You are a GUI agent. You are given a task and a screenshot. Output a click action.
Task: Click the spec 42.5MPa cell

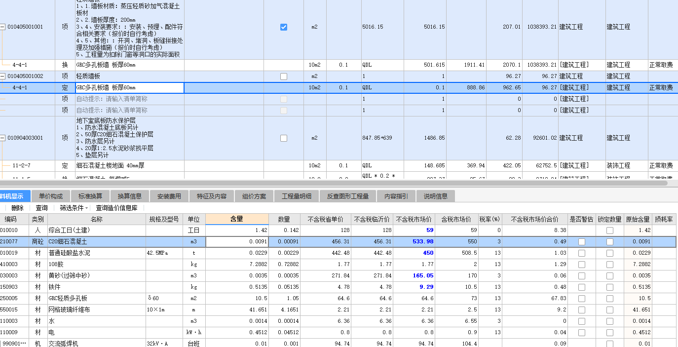[157, 253]
